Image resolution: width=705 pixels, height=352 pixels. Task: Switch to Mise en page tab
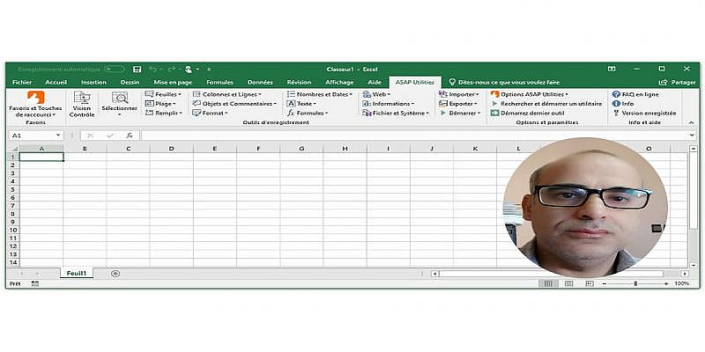(x=173, y=82)
